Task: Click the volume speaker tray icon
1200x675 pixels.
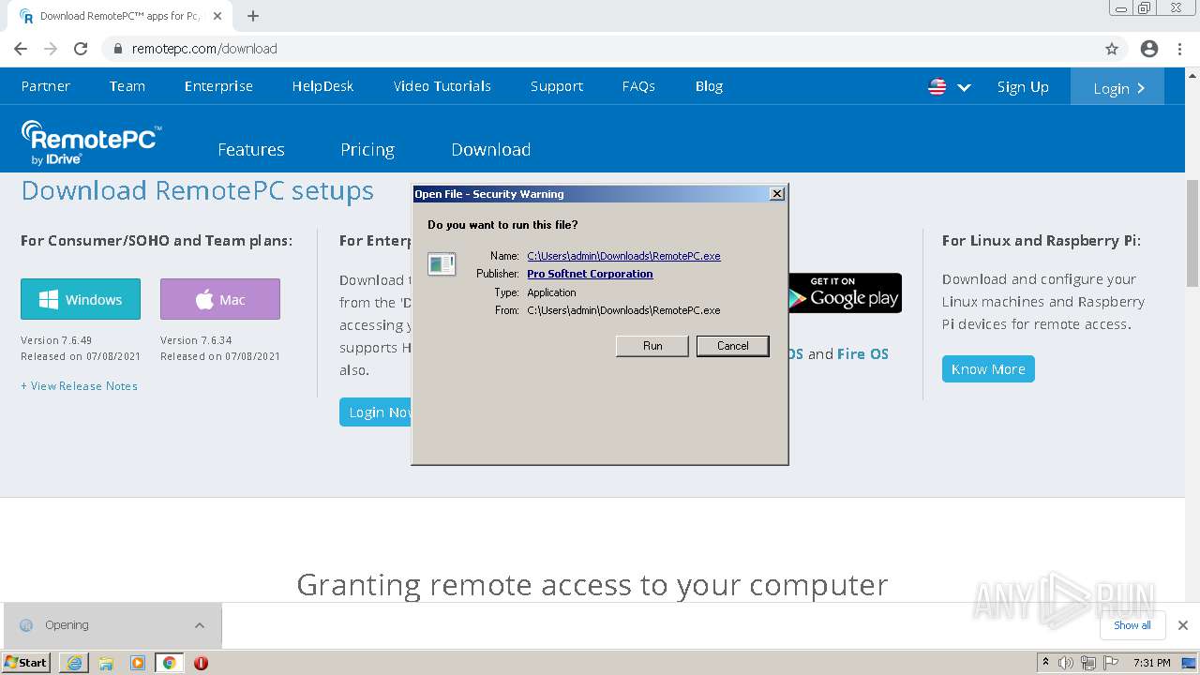Action: [1066, 663]
